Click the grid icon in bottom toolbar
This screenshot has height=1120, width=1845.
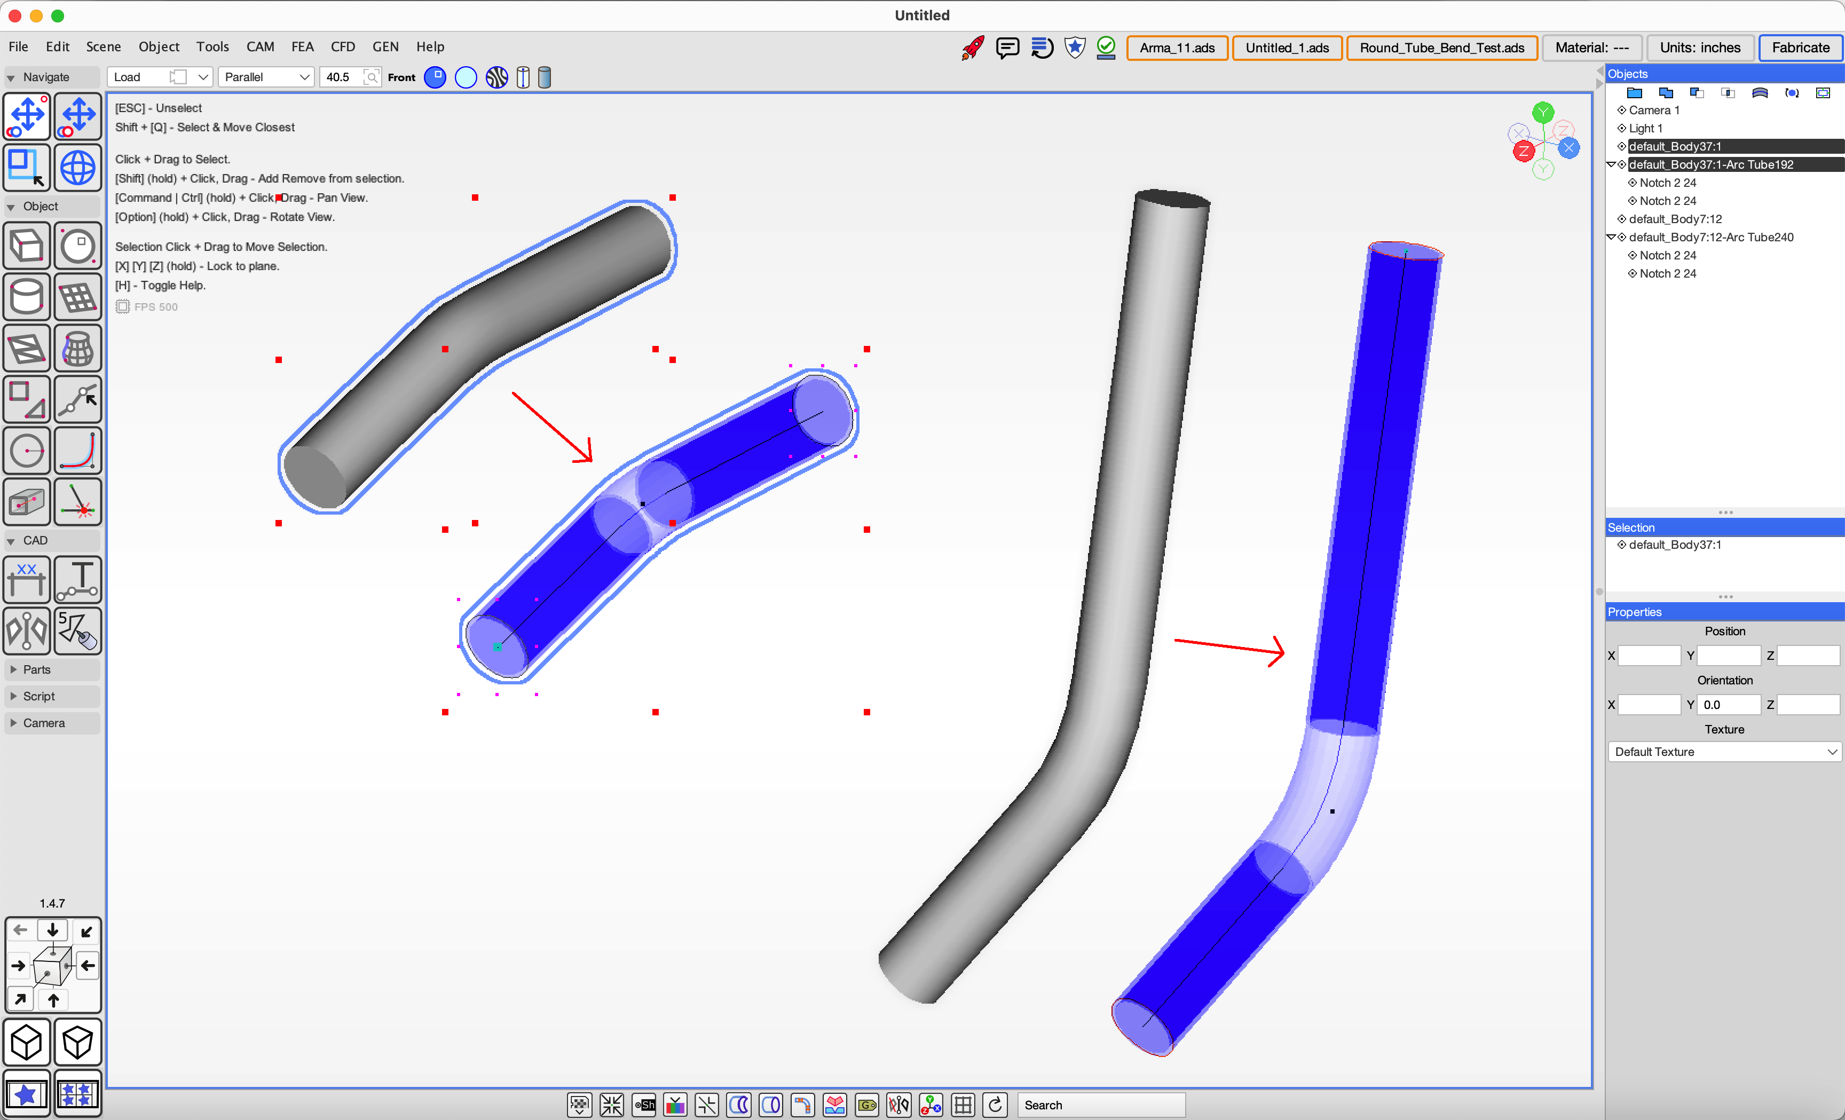(x=963, y=1105)
